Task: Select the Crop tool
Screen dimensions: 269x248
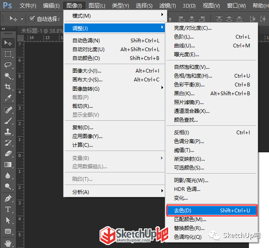Action: tap(8, 86)
